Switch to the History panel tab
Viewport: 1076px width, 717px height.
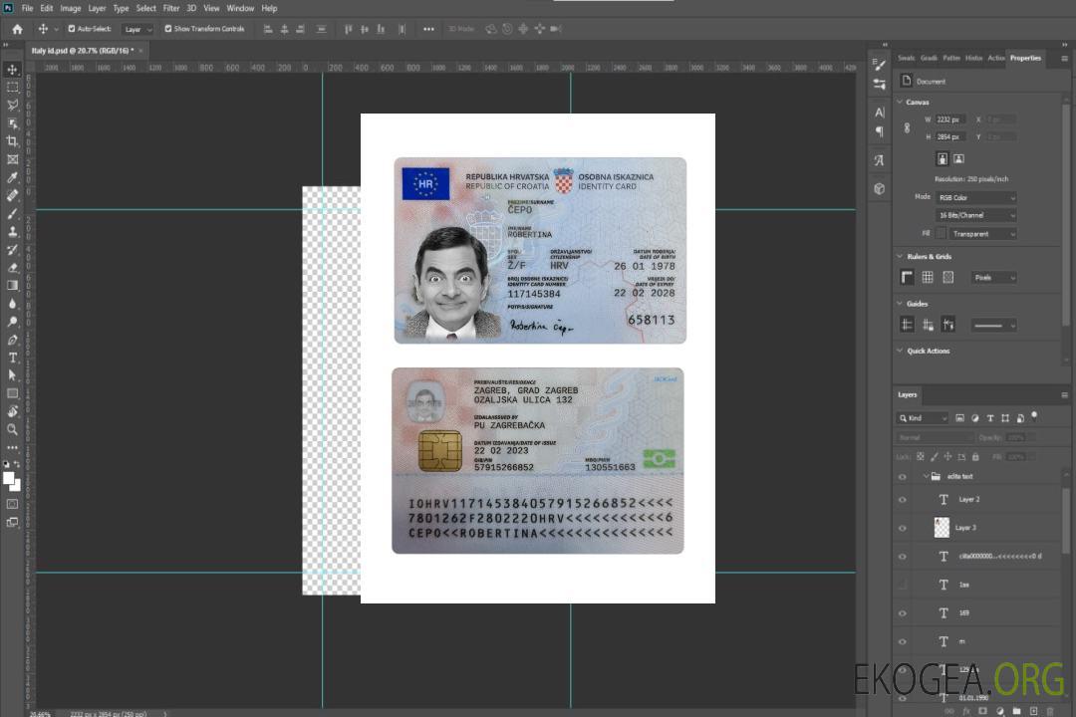pos(973,59)
